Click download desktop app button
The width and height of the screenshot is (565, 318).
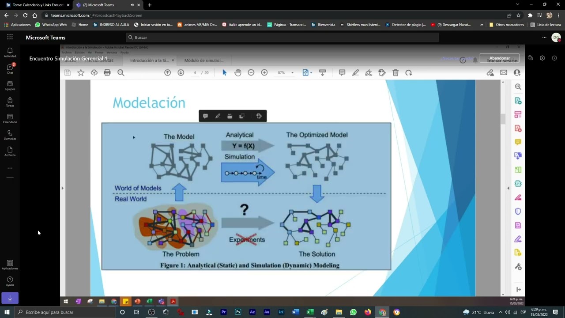pyautogui.click(x=10, y=298)
